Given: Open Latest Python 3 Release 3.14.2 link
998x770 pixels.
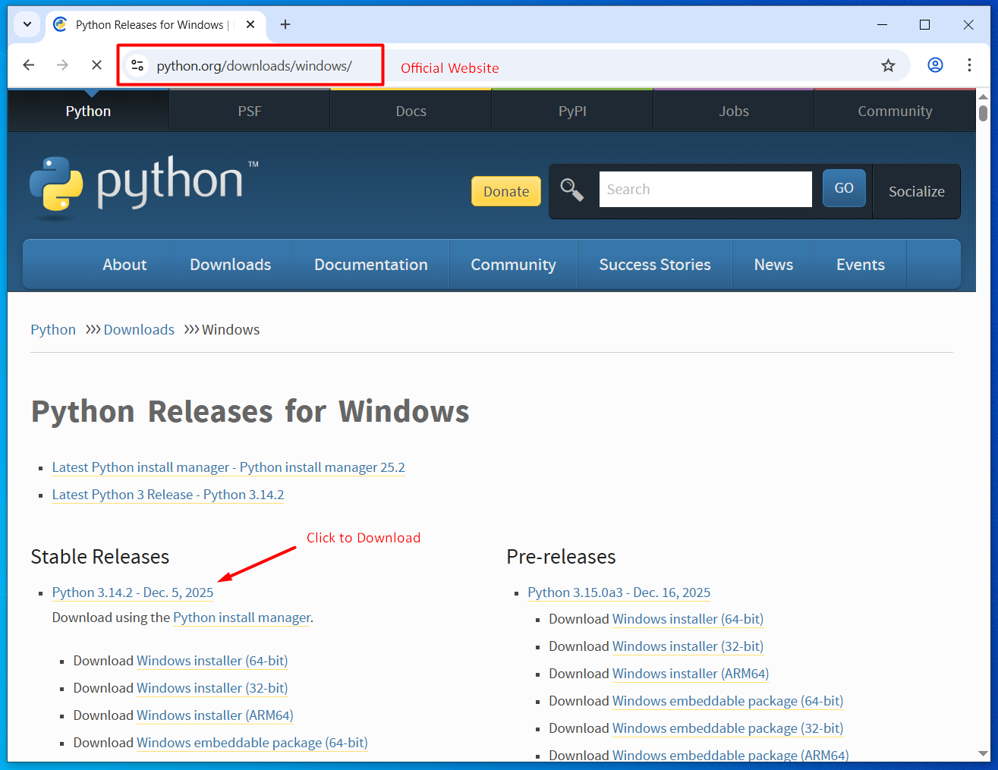Looking at the screenshot, I should pyautogui.click(x=168, y=495).
